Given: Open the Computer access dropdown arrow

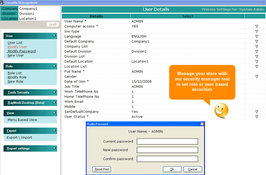Looking at the screenshot, I should pos(256,26).
